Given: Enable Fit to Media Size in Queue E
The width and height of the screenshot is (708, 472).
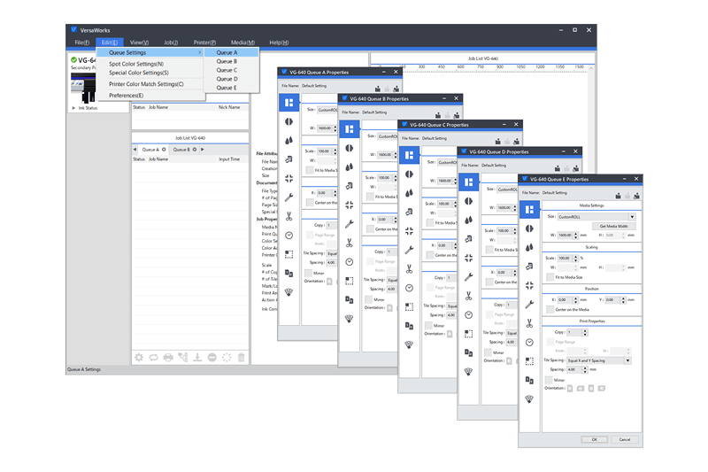Looking at the screenshot, I should pyautogui.click(x=550, y=277).
